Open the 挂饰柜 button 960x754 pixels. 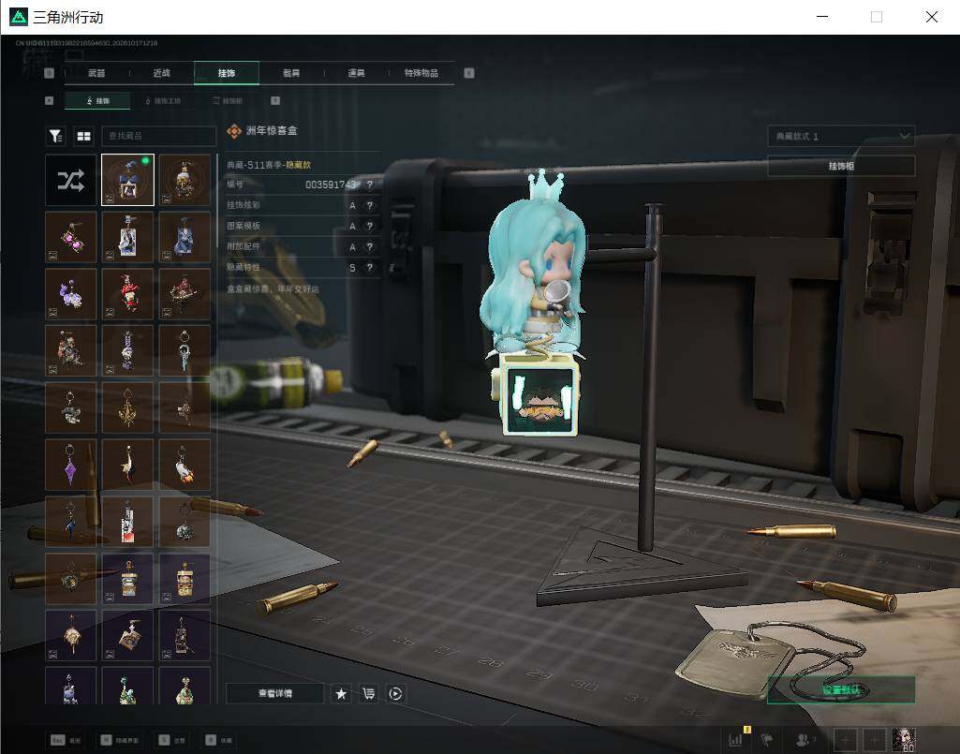[841, 166]
